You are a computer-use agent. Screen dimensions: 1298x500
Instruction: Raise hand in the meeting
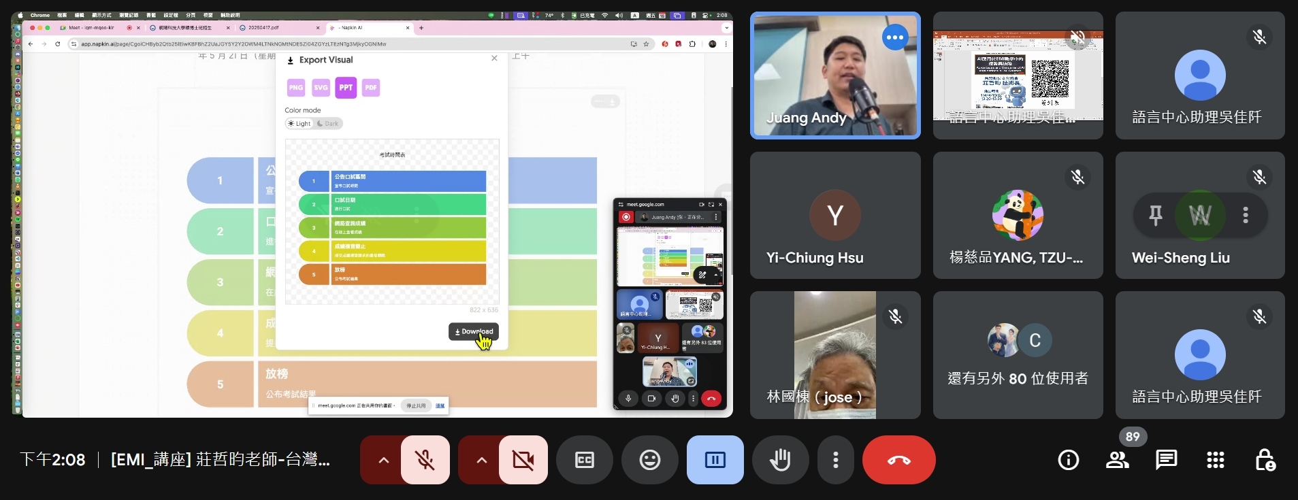click(780, 461)
